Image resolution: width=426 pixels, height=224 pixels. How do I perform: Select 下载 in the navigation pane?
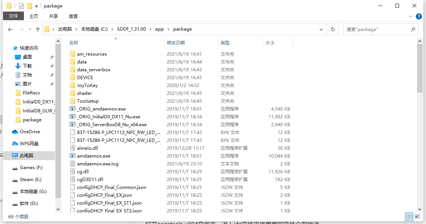tap(27, 66)
